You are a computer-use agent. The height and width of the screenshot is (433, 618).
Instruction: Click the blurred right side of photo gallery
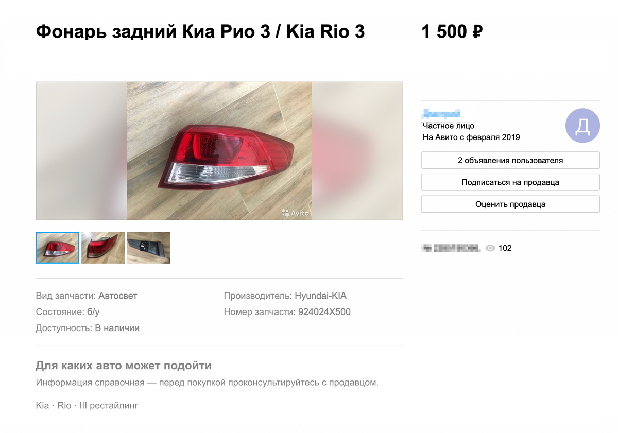[x=357, y=151]
